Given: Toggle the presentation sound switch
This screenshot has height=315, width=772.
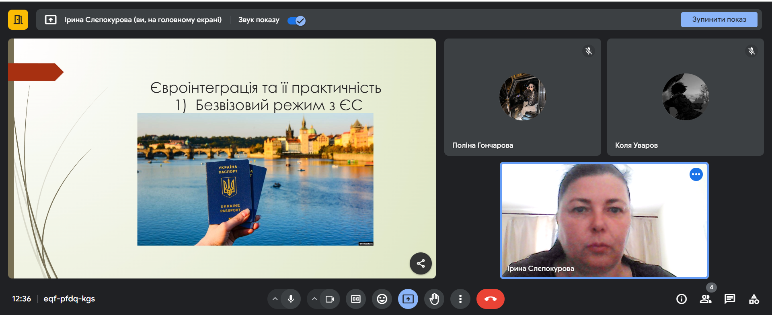Looking at the screenshot, I should 296,20.
